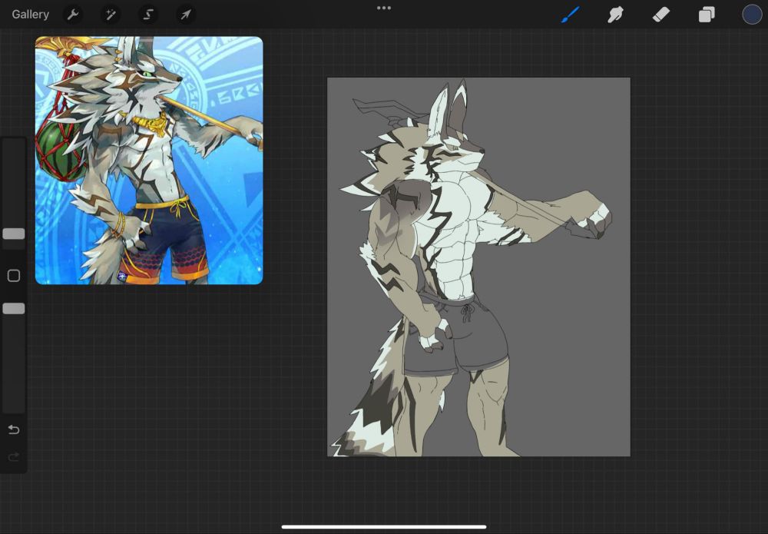
Task: Select the Brush tool
Action: [570, 15]
